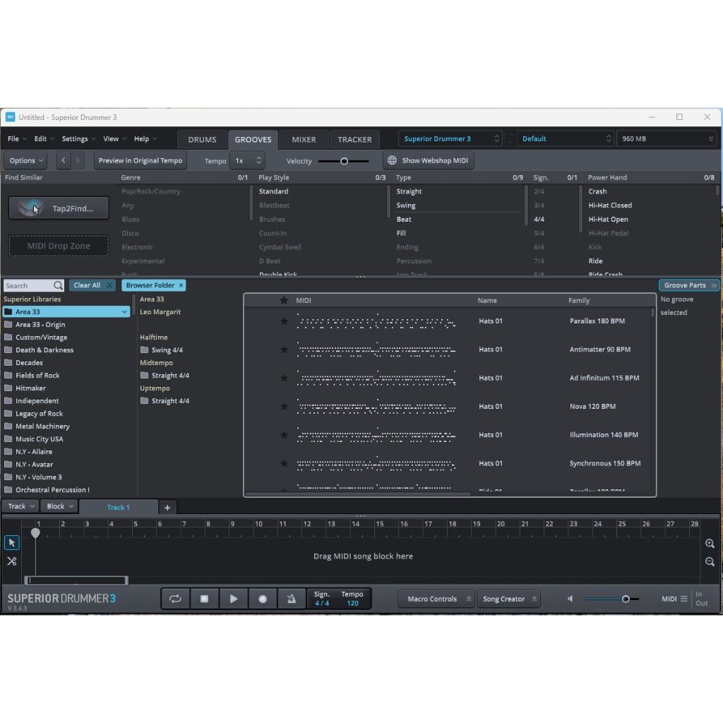The image size is (723, 723).
Task: Click the master volume speaker icon
Action: [x=570, y=599]
